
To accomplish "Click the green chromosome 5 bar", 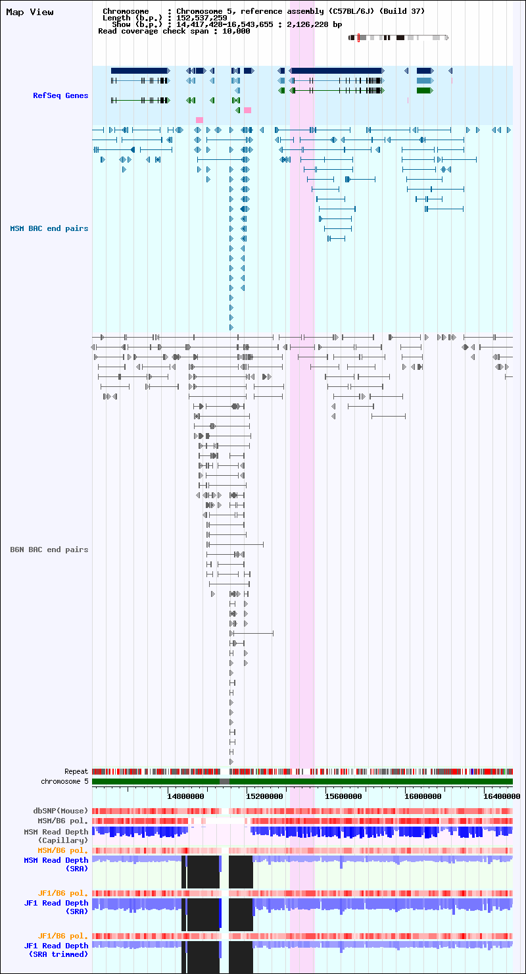I will (302, 781).
